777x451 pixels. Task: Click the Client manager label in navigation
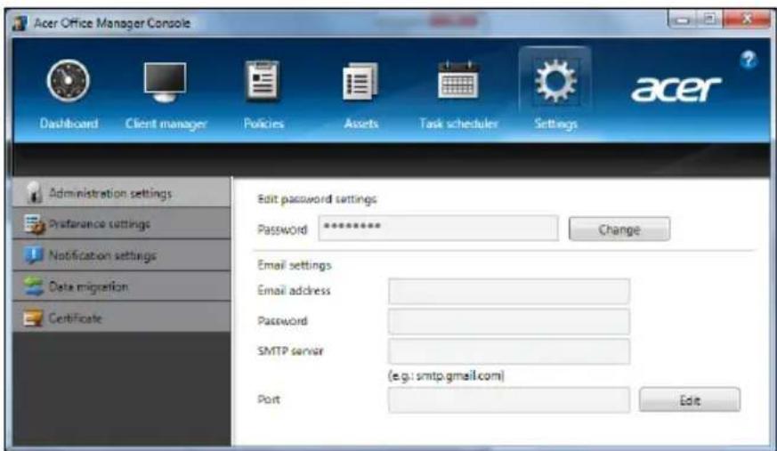[x=166, y=124]
